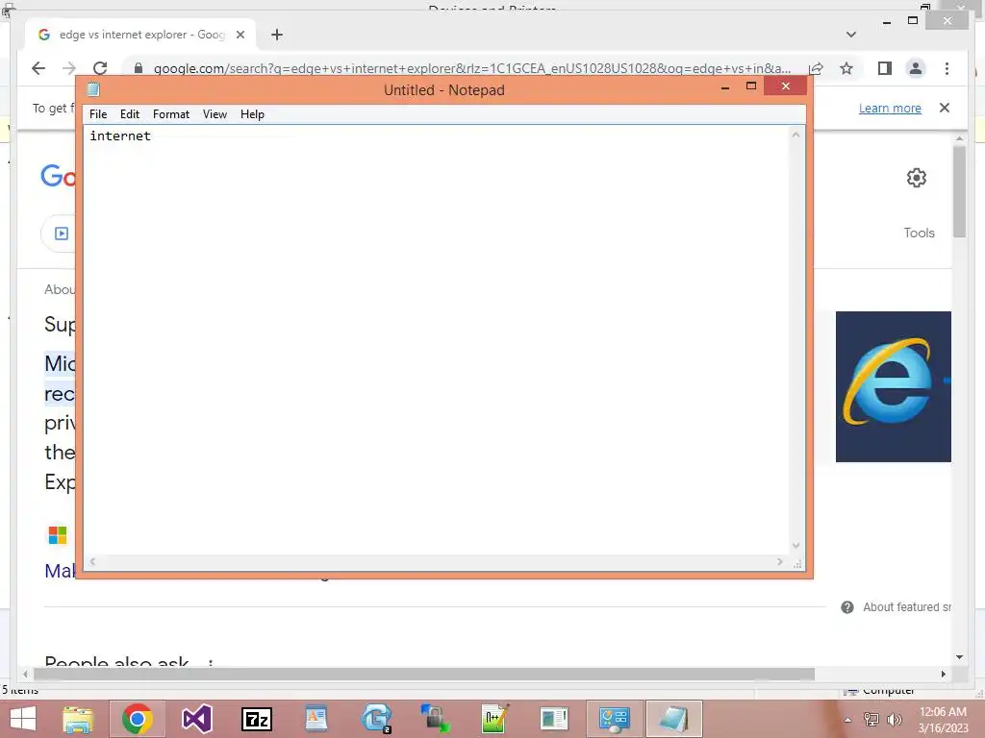Open the Chrome three-dot menu
Viewport: 985px width, 738px height.
tap(947, 68)
